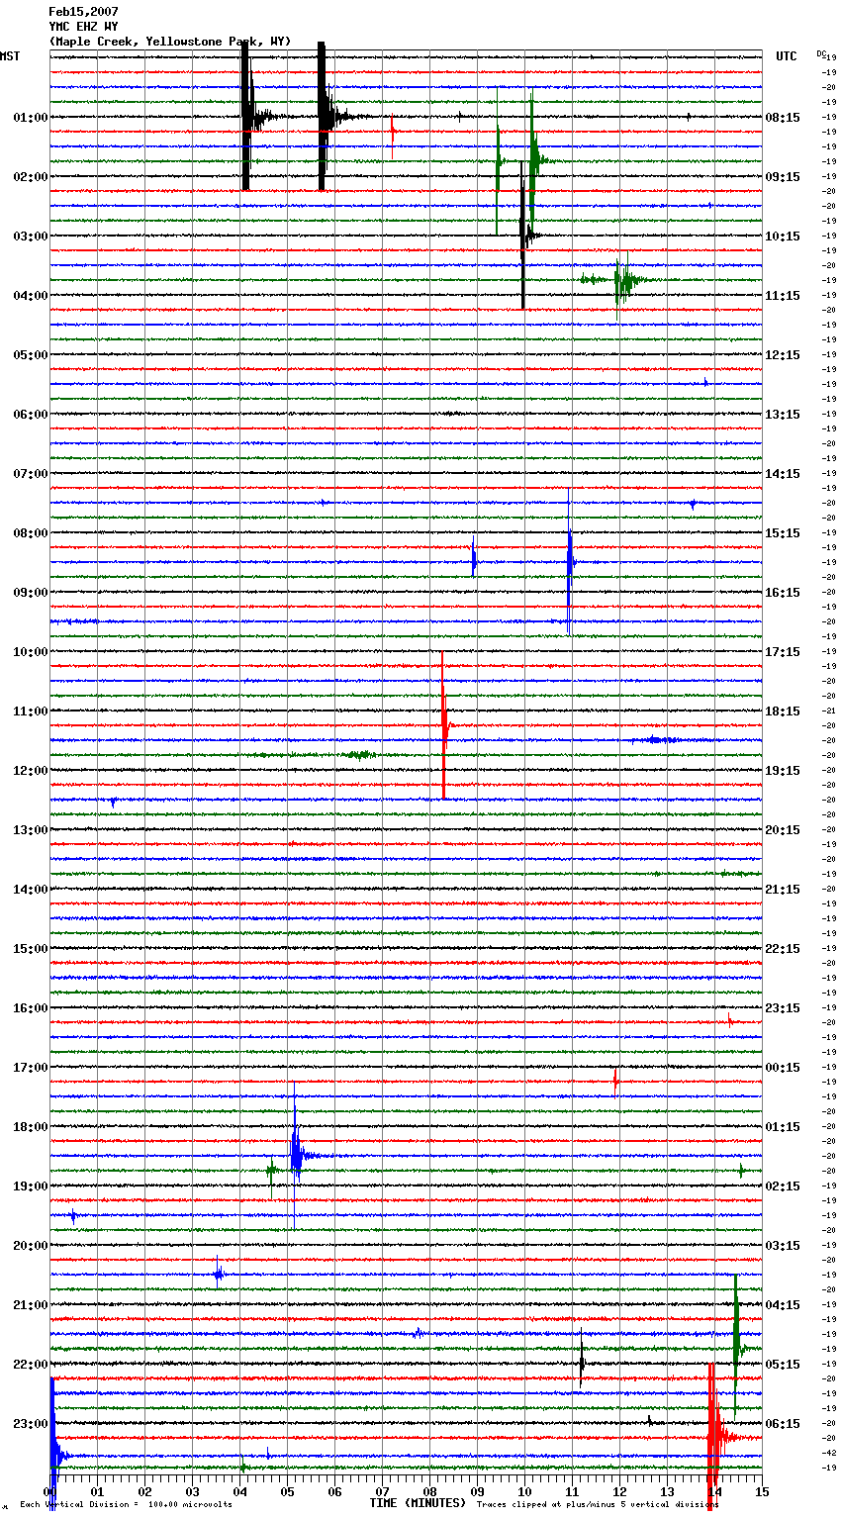Image resolution: width=841 pixels, height=1518 pixels.
Task: Select the '20:00' MST row label
Action: (x=31, y=1246)
